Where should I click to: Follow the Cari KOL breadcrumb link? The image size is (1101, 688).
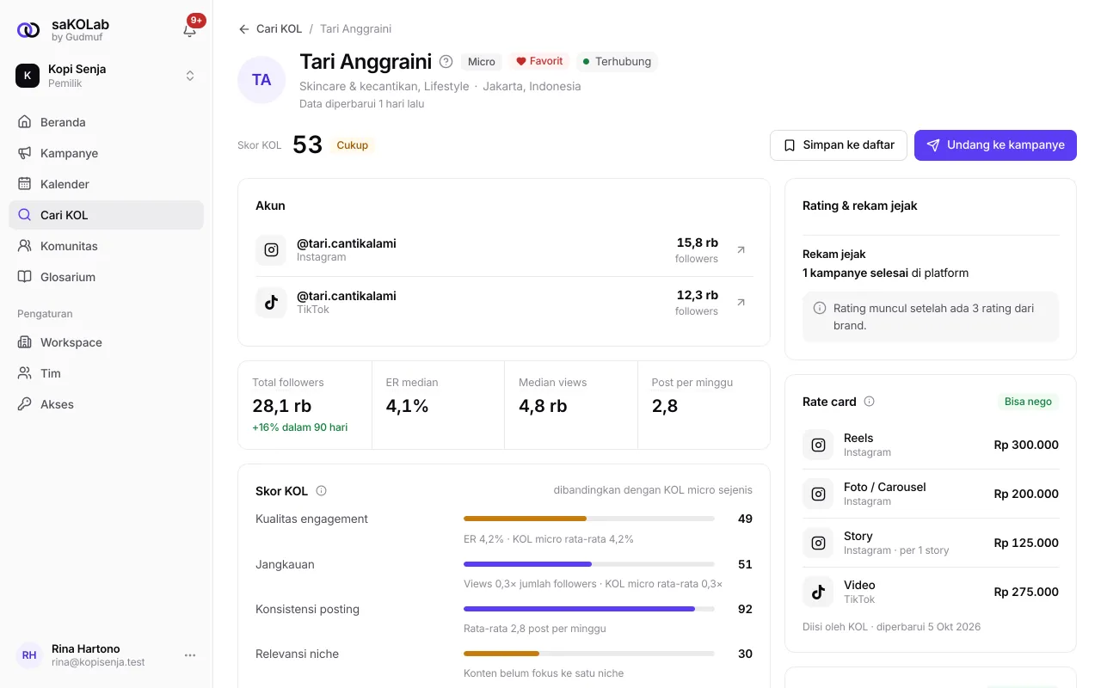pyautogui.click(x=280, y=28)
